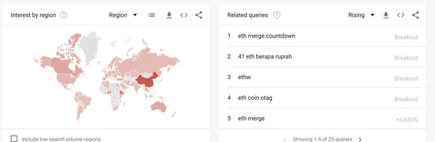The image size is (435, 142).
Task: Open help icon beside Related queries
Action: click(x=276, y=15)
